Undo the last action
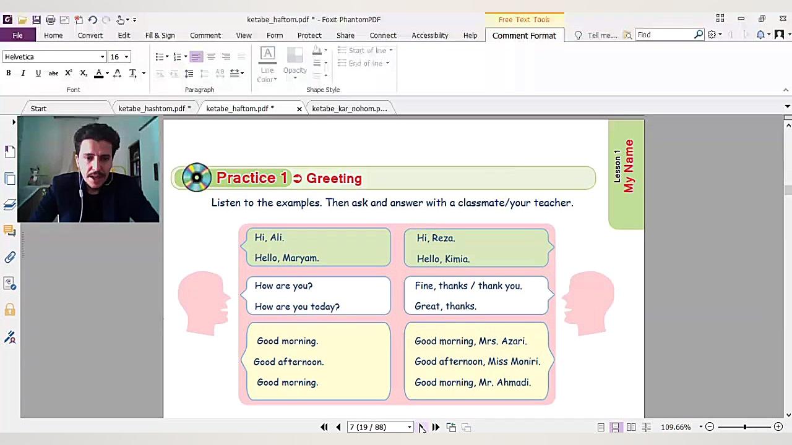This screenshot has height=445, width=792. coord(93,20)
